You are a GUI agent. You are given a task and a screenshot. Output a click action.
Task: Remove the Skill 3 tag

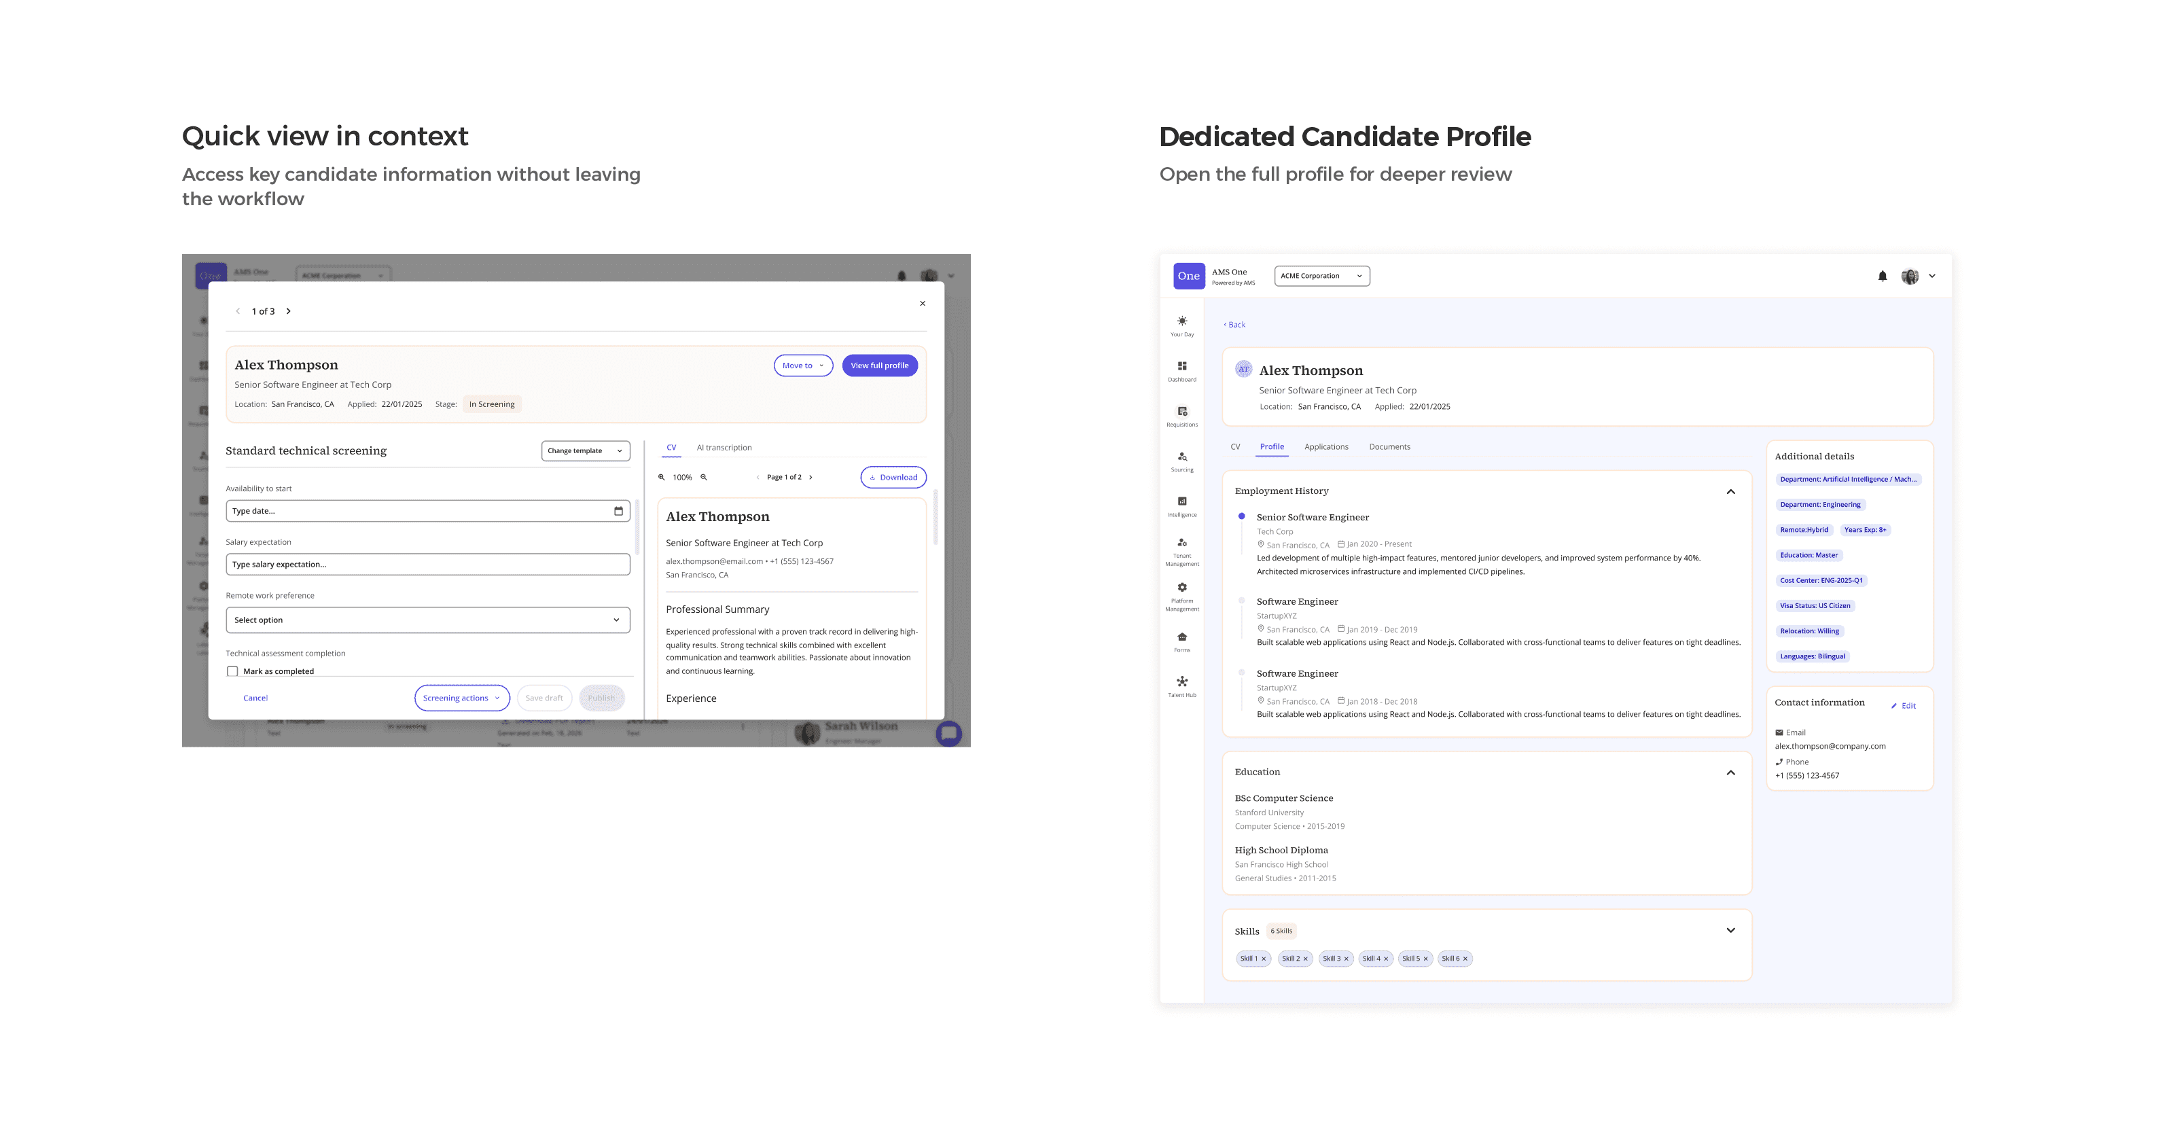[1346, 959]
